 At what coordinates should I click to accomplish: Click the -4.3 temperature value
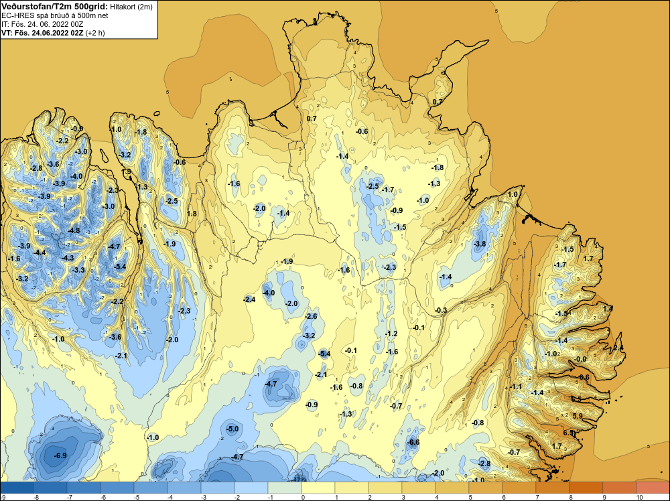pyautogui.click(x=68, y=258)
